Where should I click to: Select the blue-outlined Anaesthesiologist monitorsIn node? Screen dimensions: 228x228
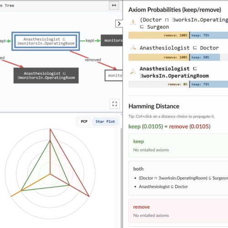(x=46, y=41)
